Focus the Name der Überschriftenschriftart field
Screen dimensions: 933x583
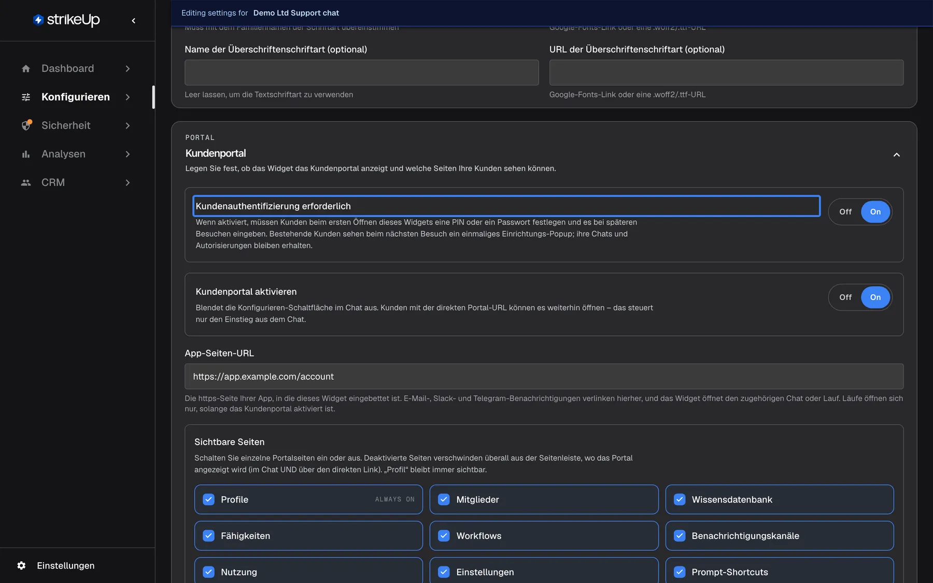pyautogui.click(x=361, y=73)
